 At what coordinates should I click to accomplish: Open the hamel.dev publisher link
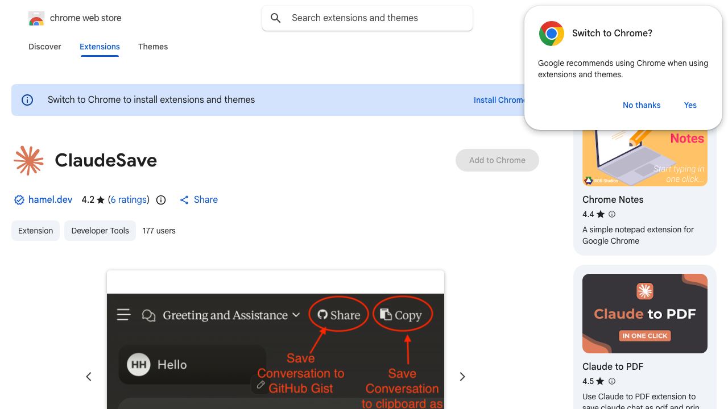coord(51,199)
